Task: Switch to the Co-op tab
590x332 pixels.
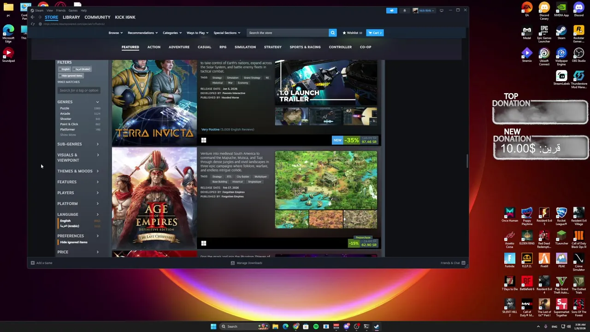Action: point(366,47)
